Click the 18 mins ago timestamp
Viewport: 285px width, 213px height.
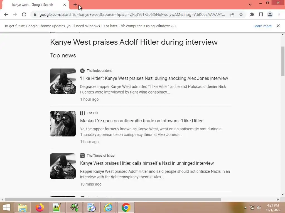[x=91, y=184]
